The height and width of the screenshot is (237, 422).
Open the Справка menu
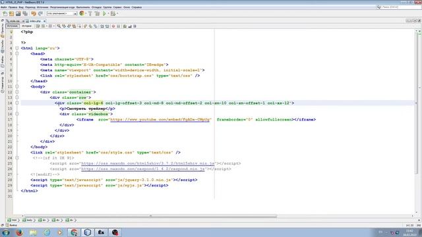pyautogui.click(x=136, y=7)
